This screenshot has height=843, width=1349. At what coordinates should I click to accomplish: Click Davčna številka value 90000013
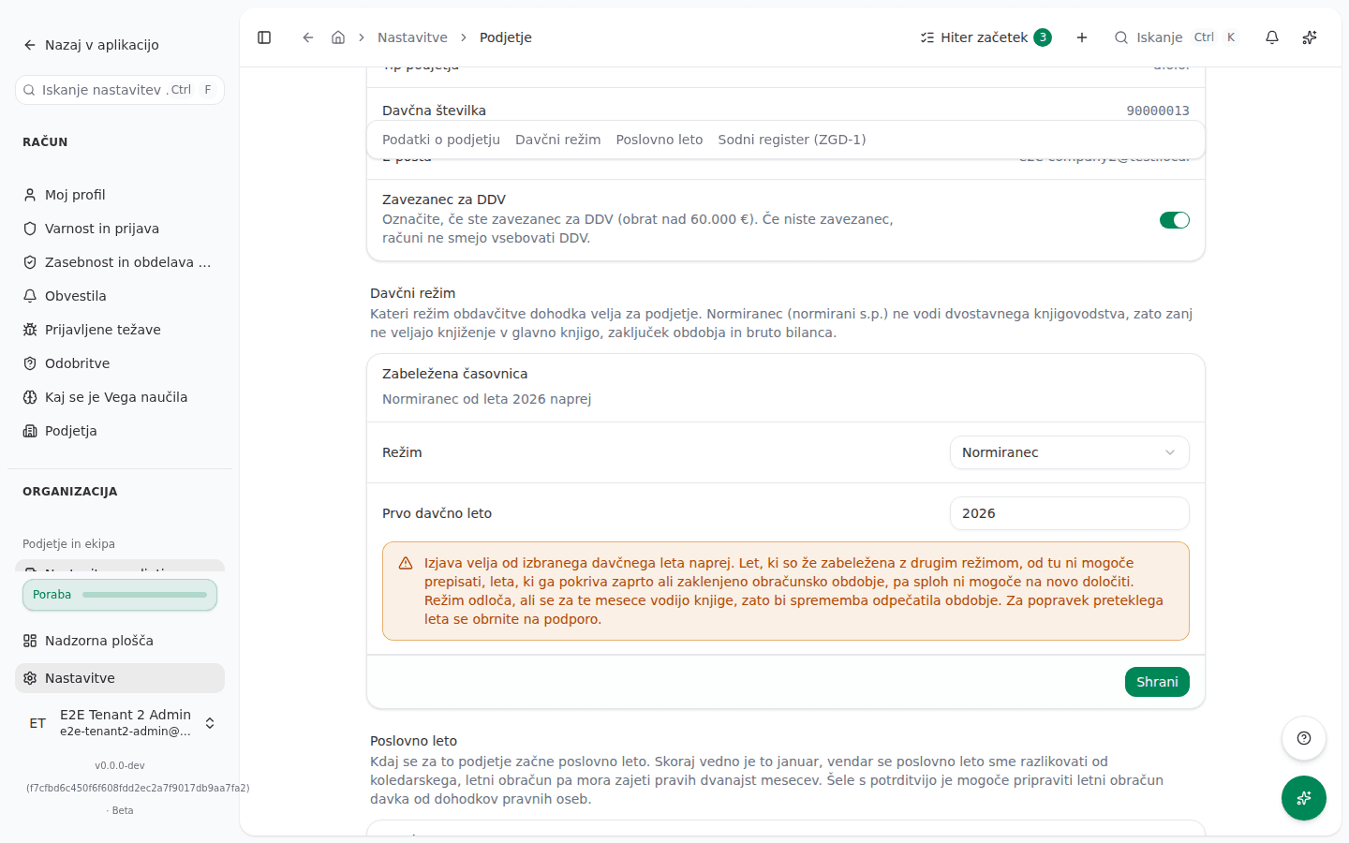(x=1158, y=111)
